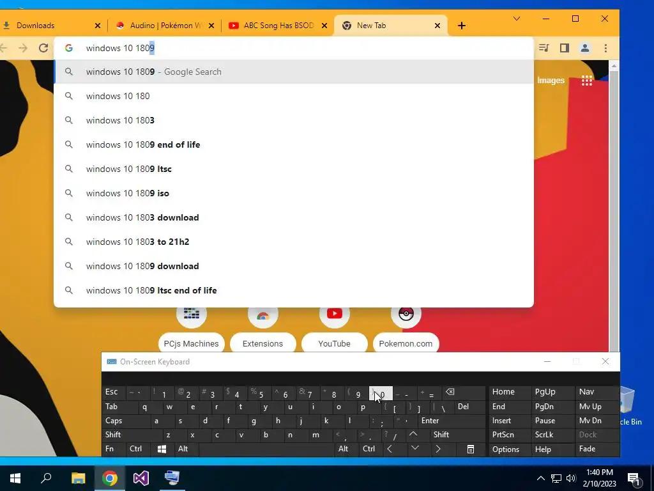Go forward with the arrow icon

(23, 48)
